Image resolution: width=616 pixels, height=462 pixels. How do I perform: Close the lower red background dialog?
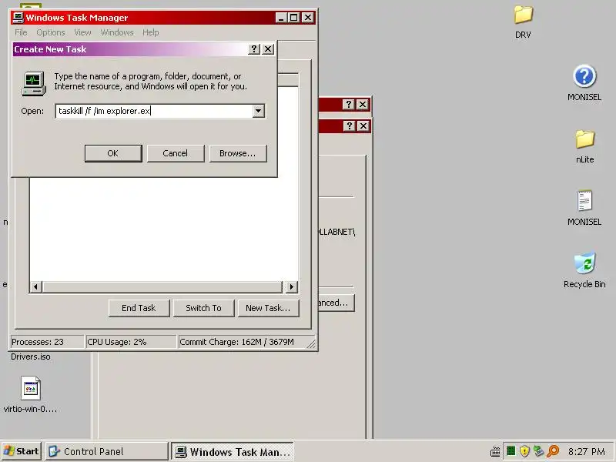(363, 126)
